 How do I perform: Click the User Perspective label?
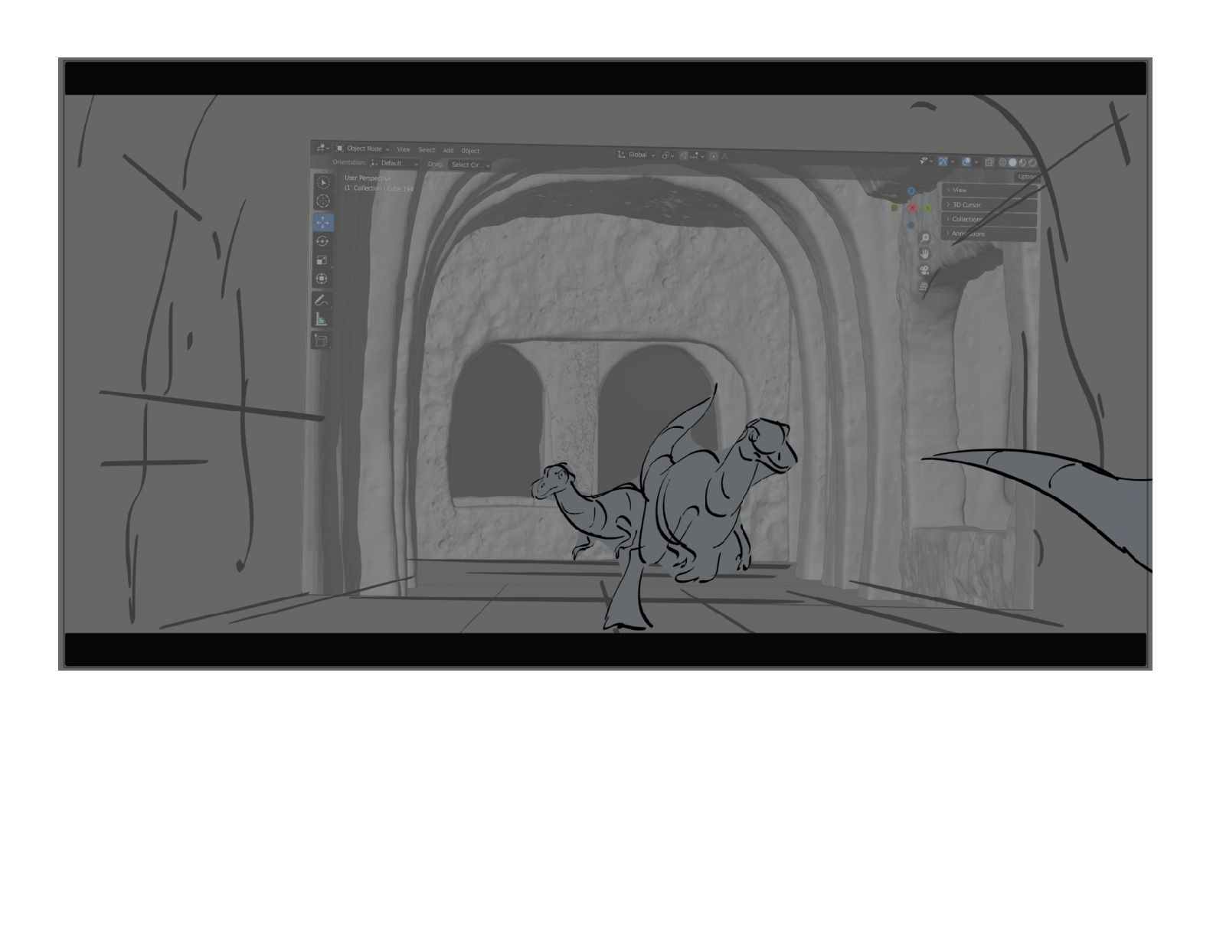coord(368,178)
